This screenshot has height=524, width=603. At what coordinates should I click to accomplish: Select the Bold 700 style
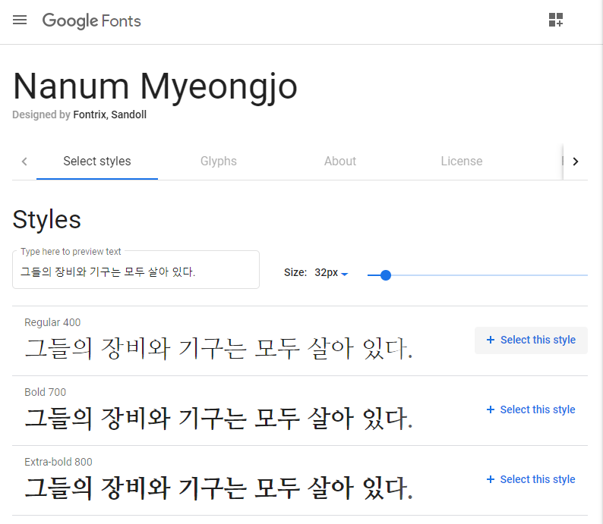click(531, 409)
